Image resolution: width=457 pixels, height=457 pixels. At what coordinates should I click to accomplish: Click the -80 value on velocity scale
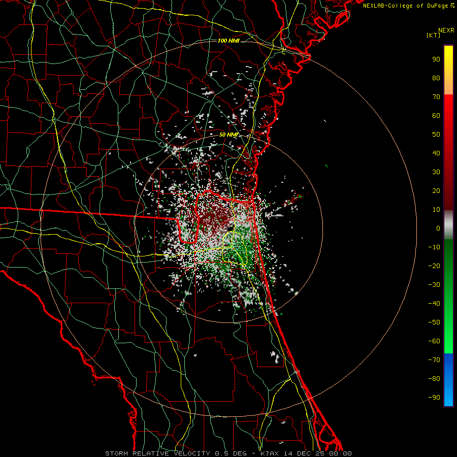[x=434, y=379]
